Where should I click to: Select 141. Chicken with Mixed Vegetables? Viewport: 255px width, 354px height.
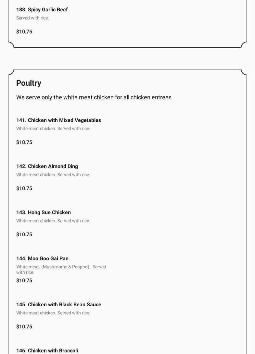click(x=58, y=120)
